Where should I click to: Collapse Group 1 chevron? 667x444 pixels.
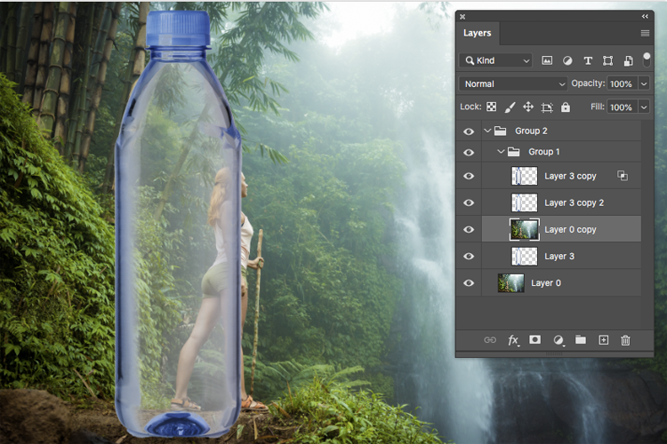(x=501, y=152)
